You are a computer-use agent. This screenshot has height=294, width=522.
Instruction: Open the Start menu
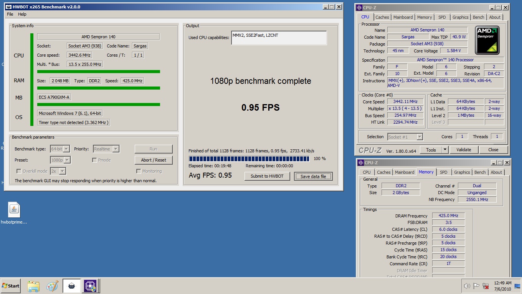(11, 286)
